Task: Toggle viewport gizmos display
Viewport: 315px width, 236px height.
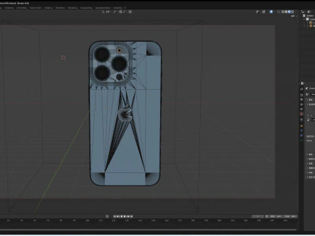Action: pos(264,12)
